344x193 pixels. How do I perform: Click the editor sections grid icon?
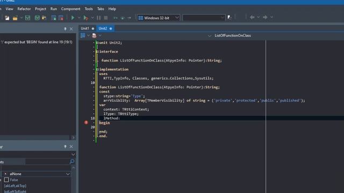pos(83,35)
